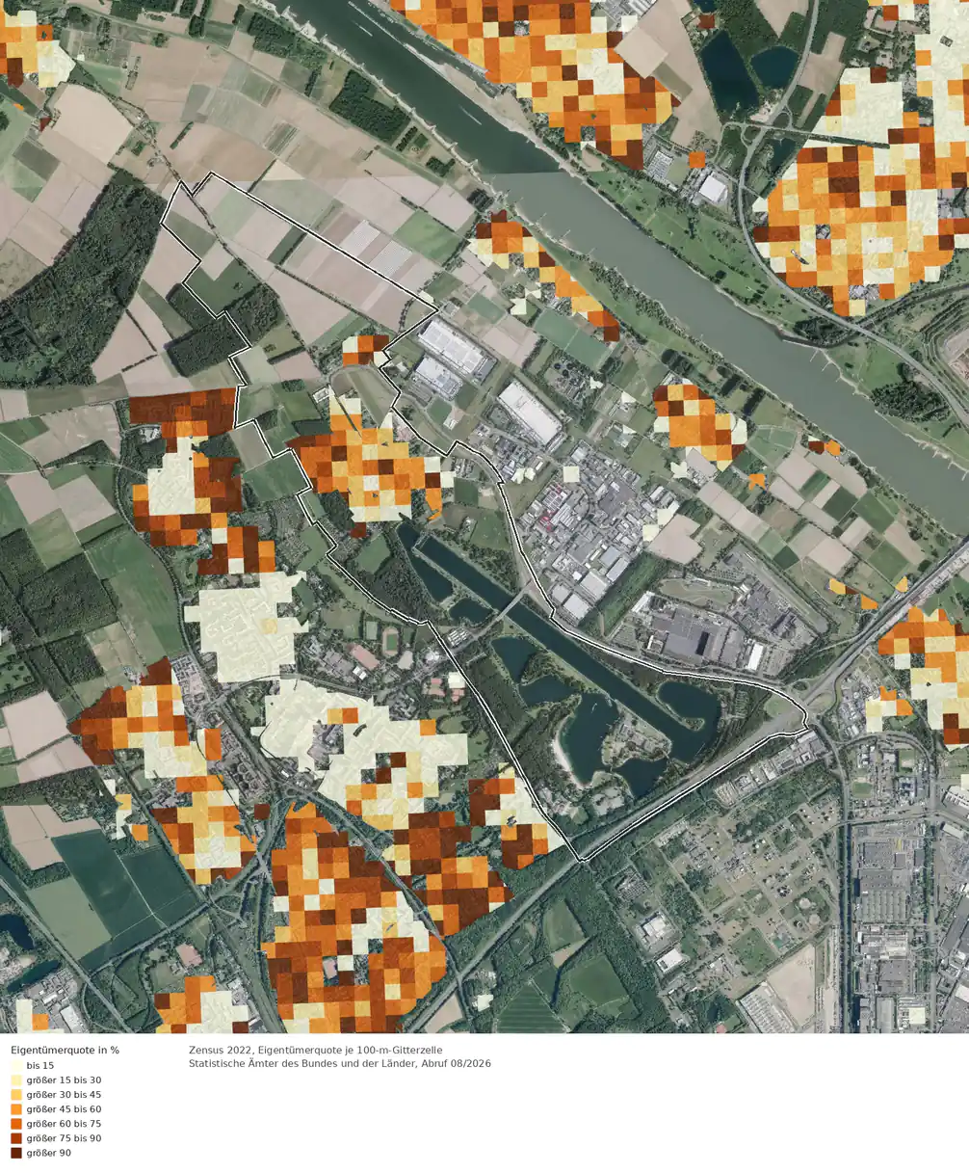The height and width of the screenshot is (1173, 969).
Task: Choose the 'größer 60 bis 75' legend swatch
Action: click(16, 1124)
